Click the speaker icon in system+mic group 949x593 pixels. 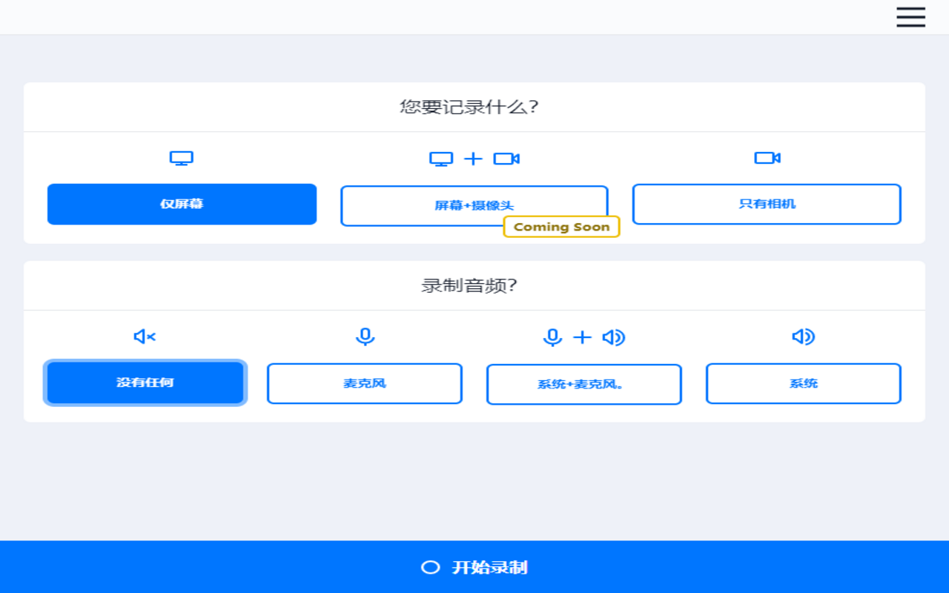(x=614, y=338)
